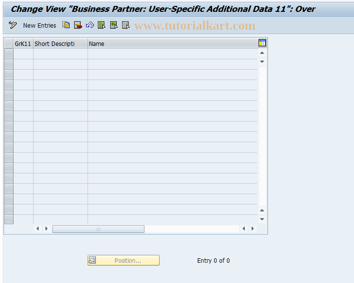This screenshot has width=354, height=283.
Task: Click the Position... button
Action: click(124, 260)
